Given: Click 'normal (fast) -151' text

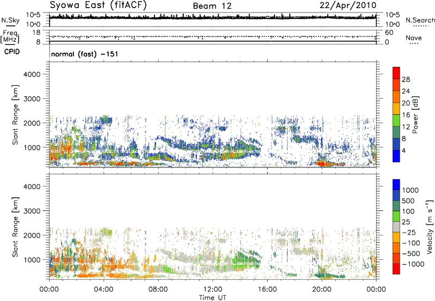Looking at the screenshot, I should (x=85, y=54).
